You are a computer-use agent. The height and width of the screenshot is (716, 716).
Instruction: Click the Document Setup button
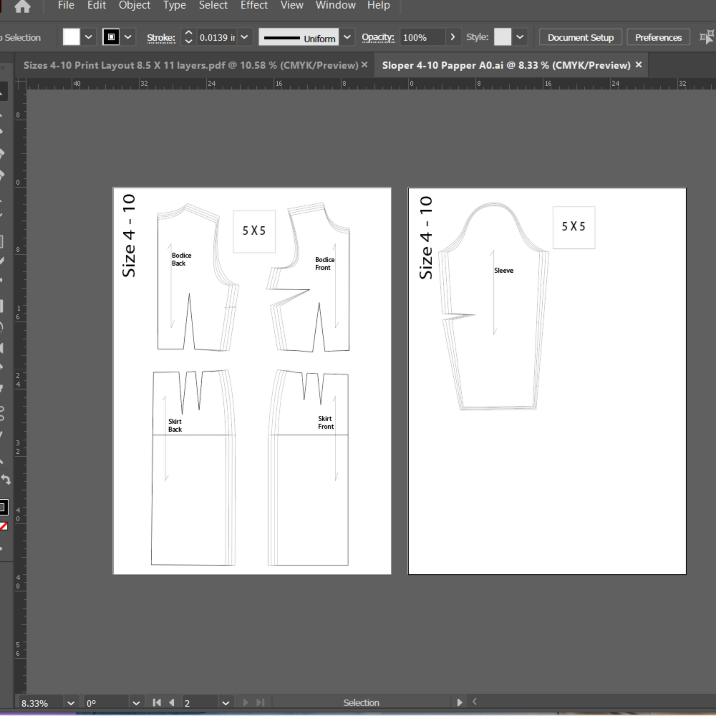coord(580,38)
